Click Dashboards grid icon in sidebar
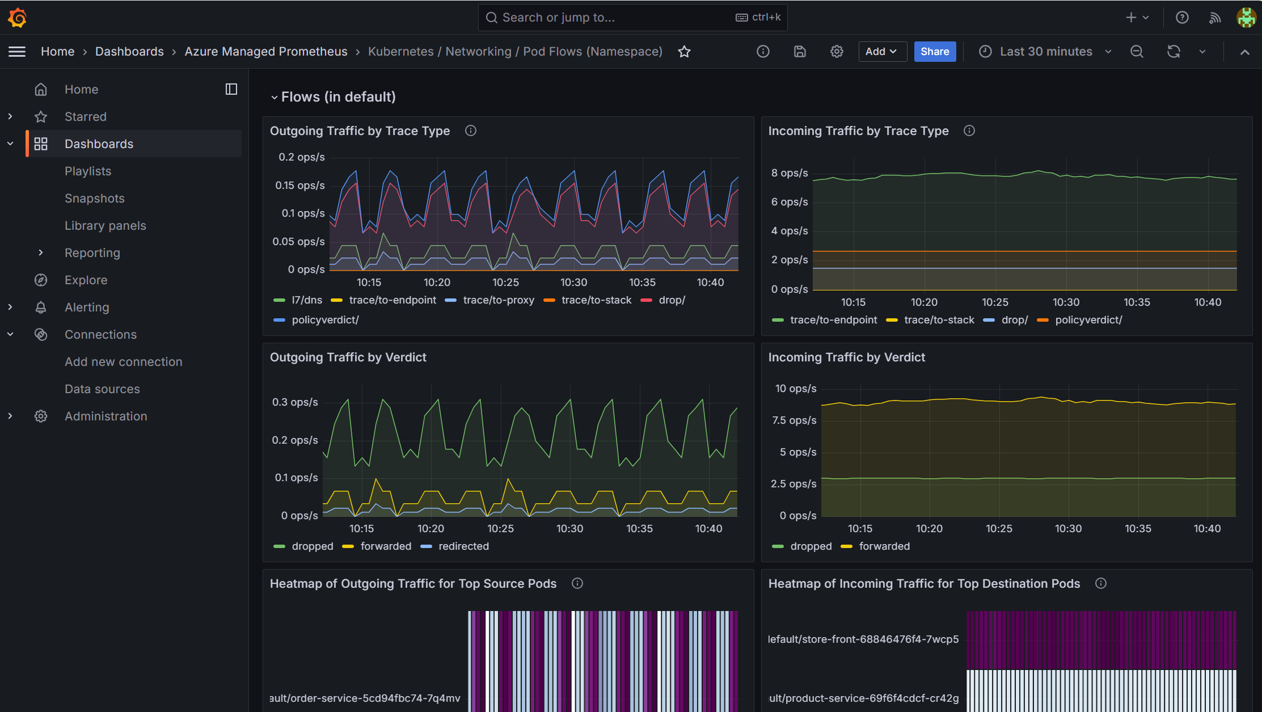 pyautogui.click(x=41, y=144)
